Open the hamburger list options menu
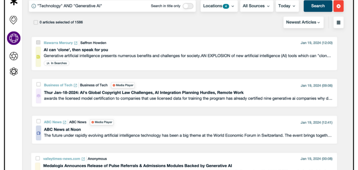The height and width of the screenshot is (170, 358). pos(338,23)
